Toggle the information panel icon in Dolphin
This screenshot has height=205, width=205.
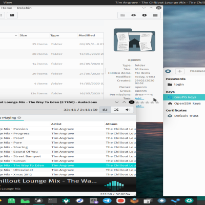tap(145, 15)
